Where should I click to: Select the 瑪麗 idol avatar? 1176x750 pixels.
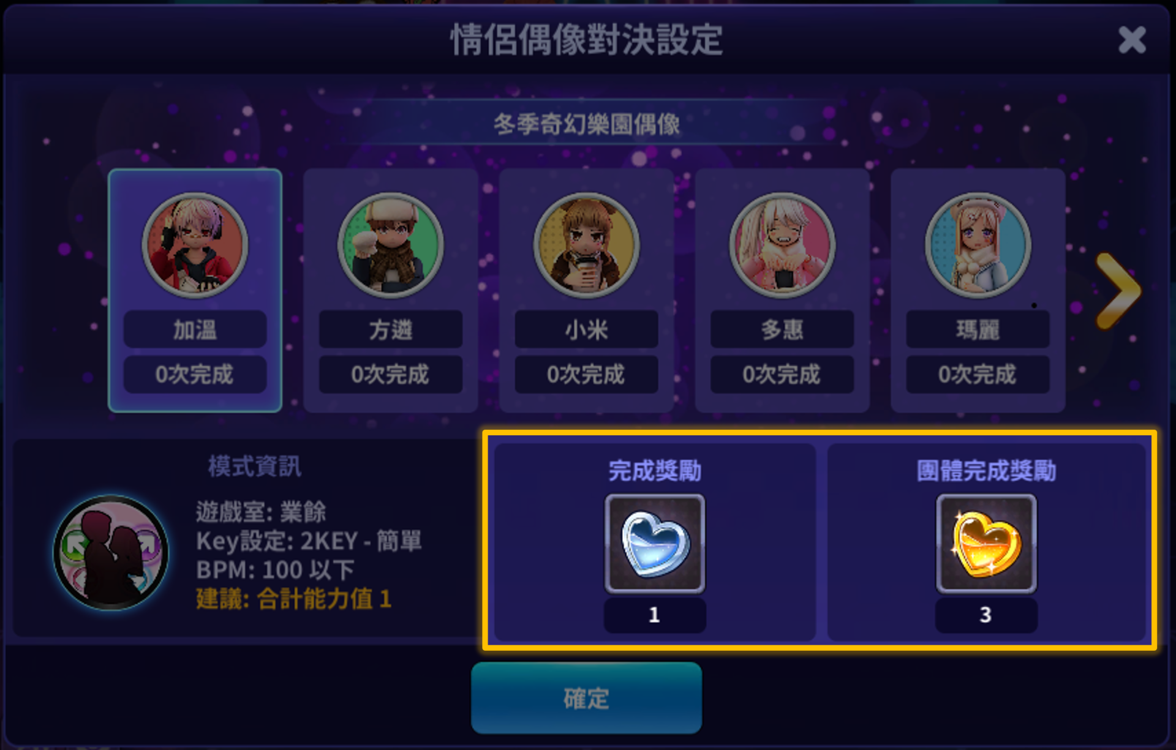pos(978,246)
